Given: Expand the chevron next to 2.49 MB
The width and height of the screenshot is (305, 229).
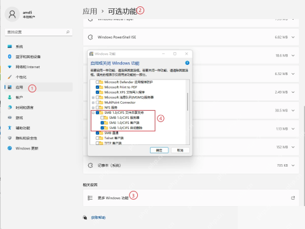Looking at the screenshot, I should click(293, 92).
